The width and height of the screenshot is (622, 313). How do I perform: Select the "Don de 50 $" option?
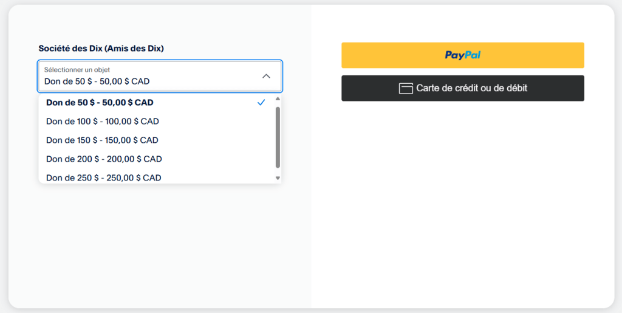100,103
